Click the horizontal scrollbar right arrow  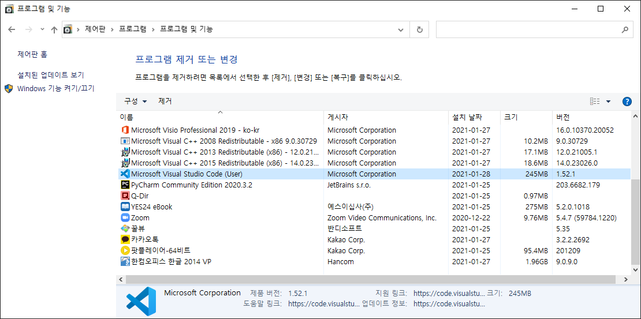pos(626,279)
